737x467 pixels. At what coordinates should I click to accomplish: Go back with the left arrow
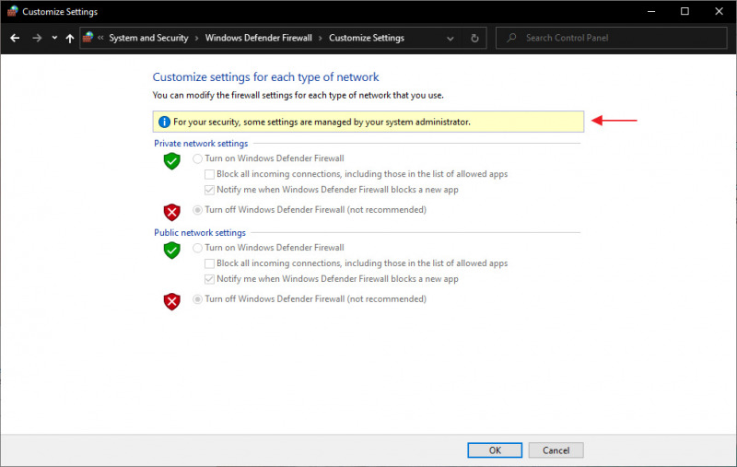click(15, 38)
